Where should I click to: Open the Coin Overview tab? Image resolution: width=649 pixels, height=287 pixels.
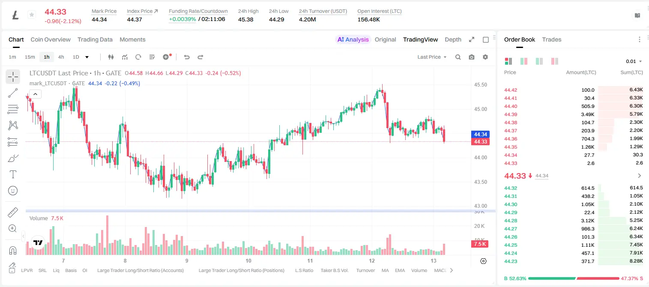[51, 39]
